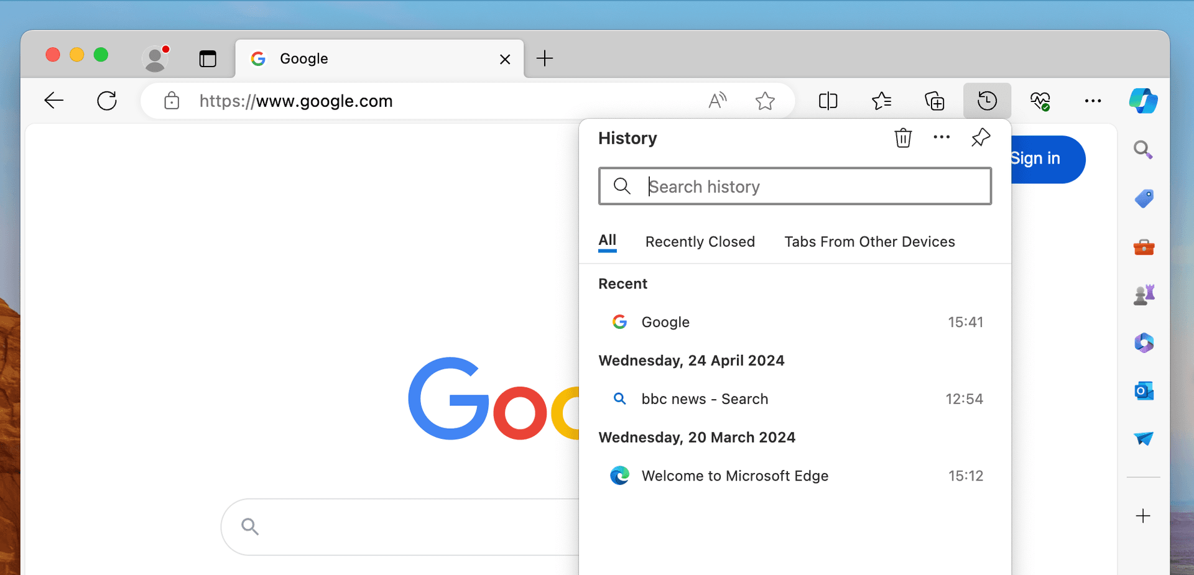This screenshot has height=575, width=1194.
Task: Open Search in the sidebar
Action: click(x=1143, y=149)
